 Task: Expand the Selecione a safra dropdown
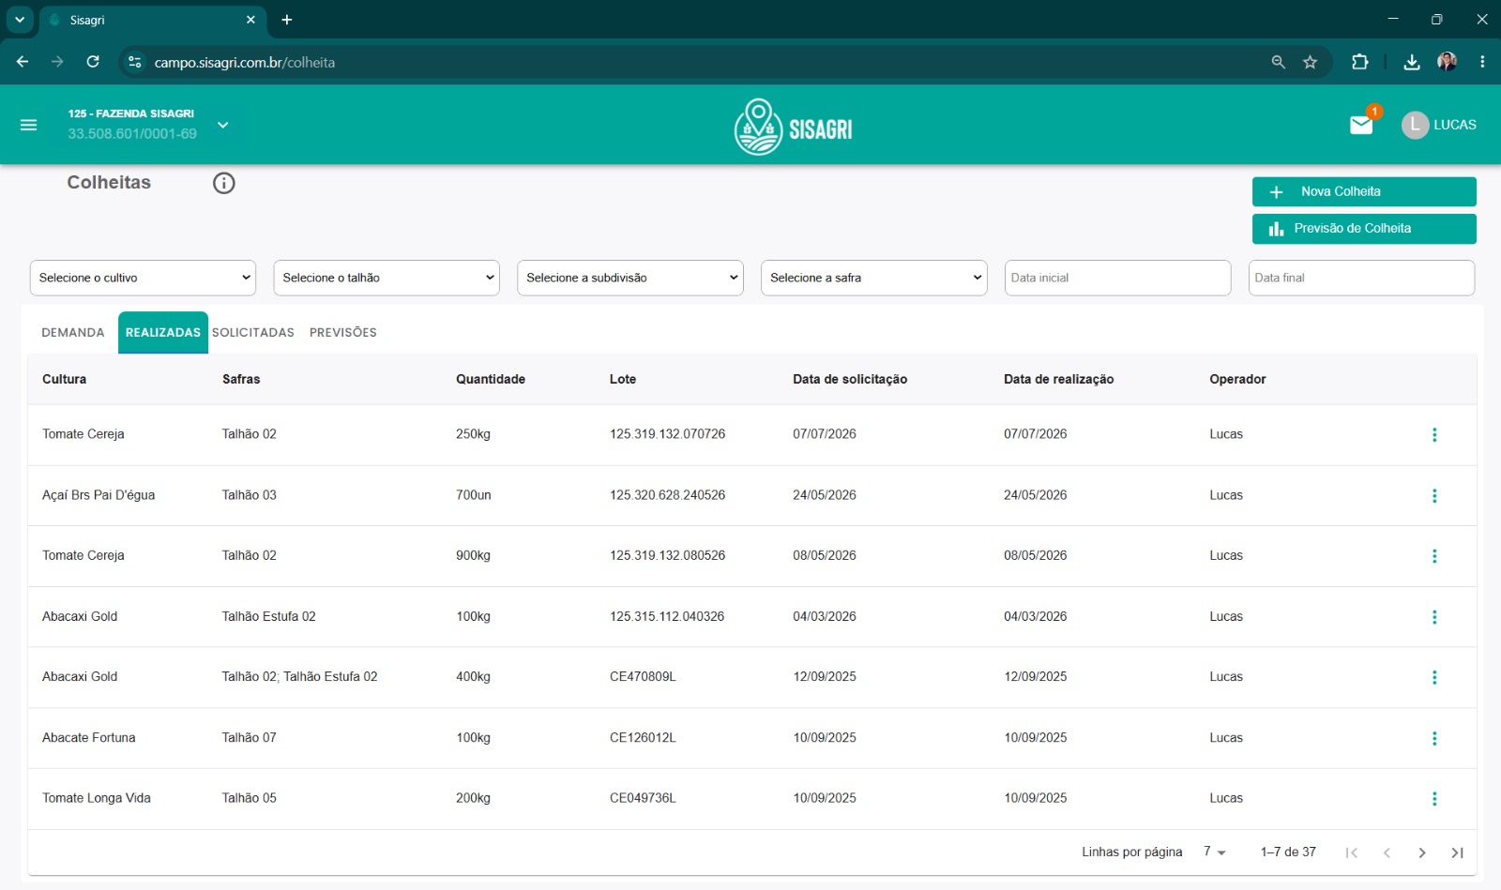tap(873, 278)
